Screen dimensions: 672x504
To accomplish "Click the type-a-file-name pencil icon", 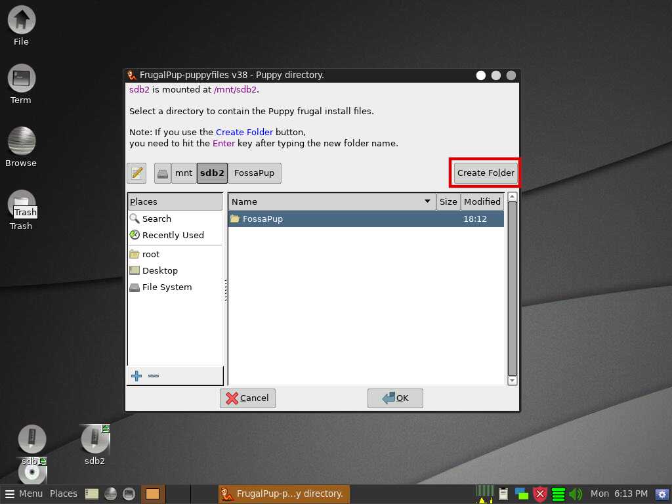I will click(x=136, y=173).
